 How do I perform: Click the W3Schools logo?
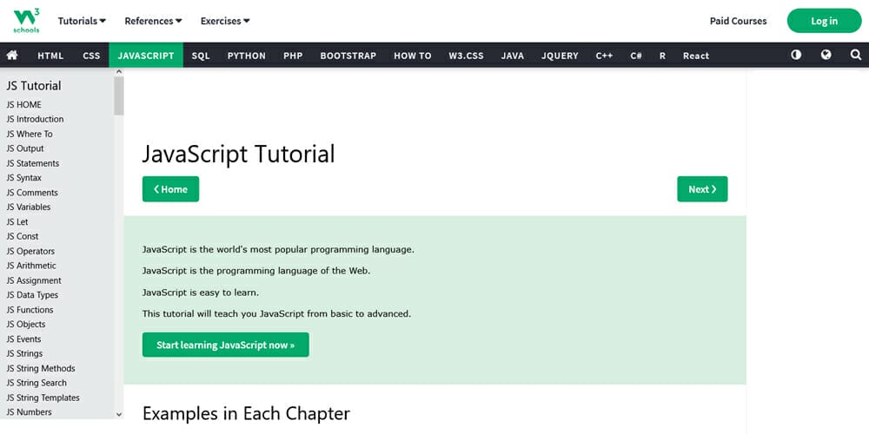(x=26, y=19)
